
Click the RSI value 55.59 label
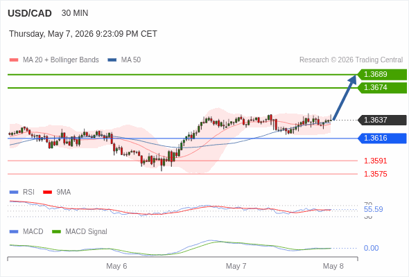tap(373, 210)
